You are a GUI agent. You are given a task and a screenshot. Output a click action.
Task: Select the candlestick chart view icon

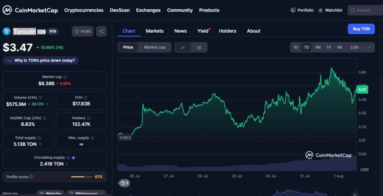click(x=199, y=48)
